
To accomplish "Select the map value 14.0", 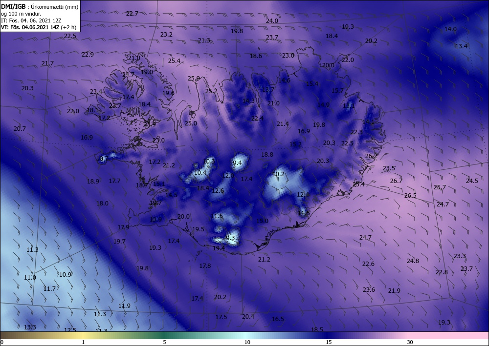I will [450, 29].
